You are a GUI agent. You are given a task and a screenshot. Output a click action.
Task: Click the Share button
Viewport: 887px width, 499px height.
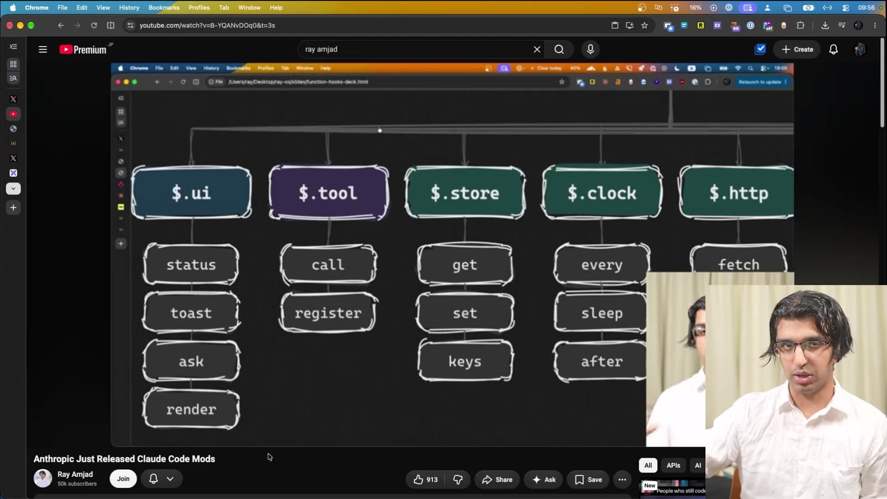tap(497, 480)
